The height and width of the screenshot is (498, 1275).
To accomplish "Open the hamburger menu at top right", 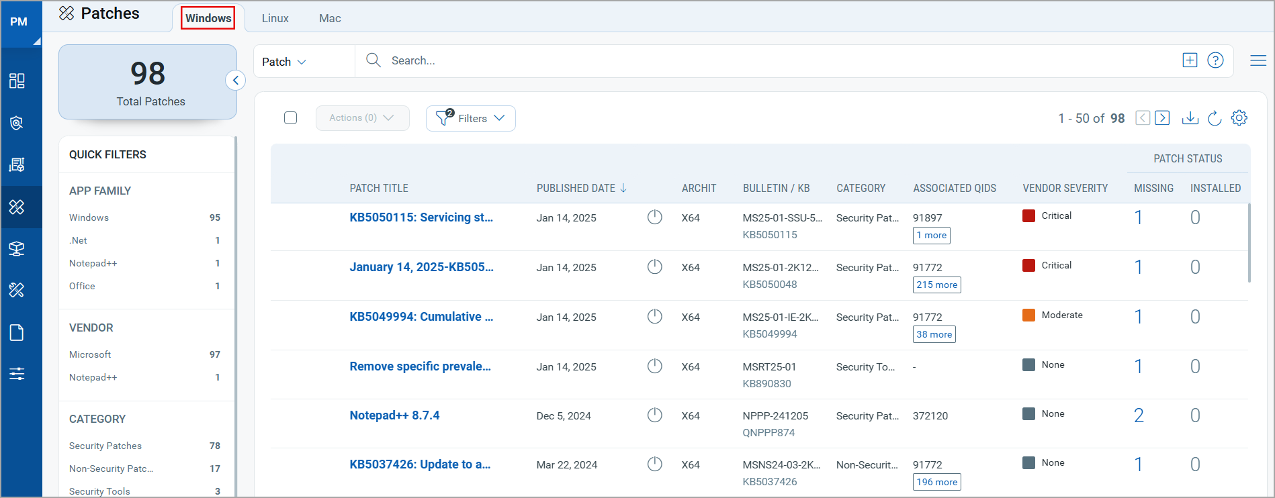I will [1258, 61].
